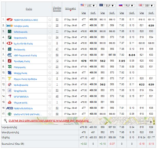Click the magnifying glass search icon
Screen dimensions: 157x149
[x=6, y=120]
